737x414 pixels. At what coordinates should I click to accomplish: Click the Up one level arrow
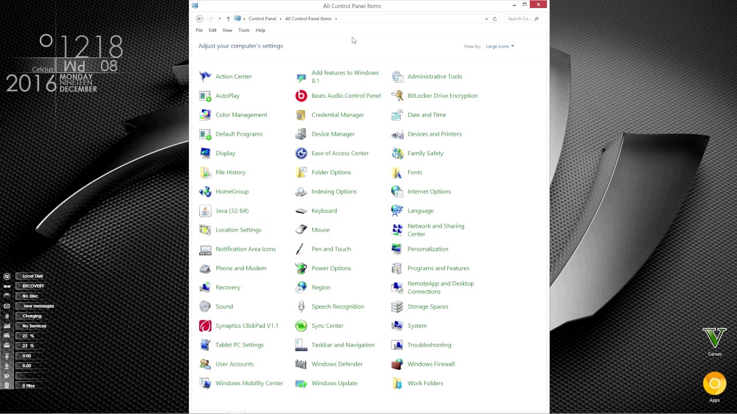point(228,18)
